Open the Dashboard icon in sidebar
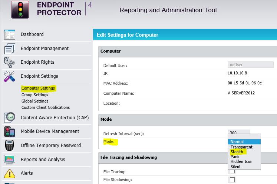 pyautogui.click(x=9, y=34)
